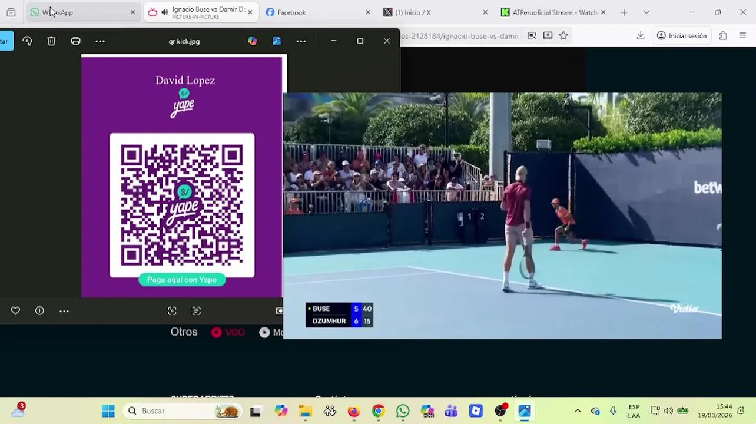Click the install app icon in the address bar
This screenshot has width=756, height=424.
548,36
